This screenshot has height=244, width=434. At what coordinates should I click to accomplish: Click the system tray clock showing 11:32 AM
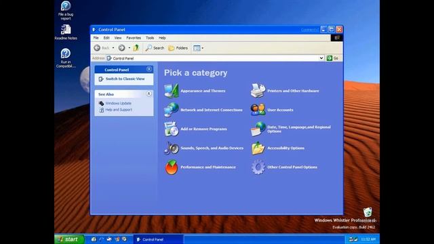click(368, 239)
